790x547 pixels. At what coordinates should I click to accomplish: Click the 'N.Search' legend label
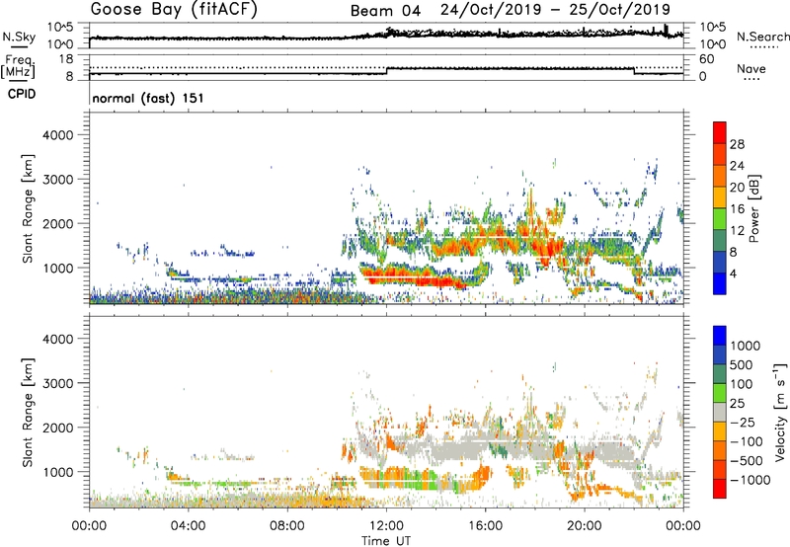tap(762, 37)
